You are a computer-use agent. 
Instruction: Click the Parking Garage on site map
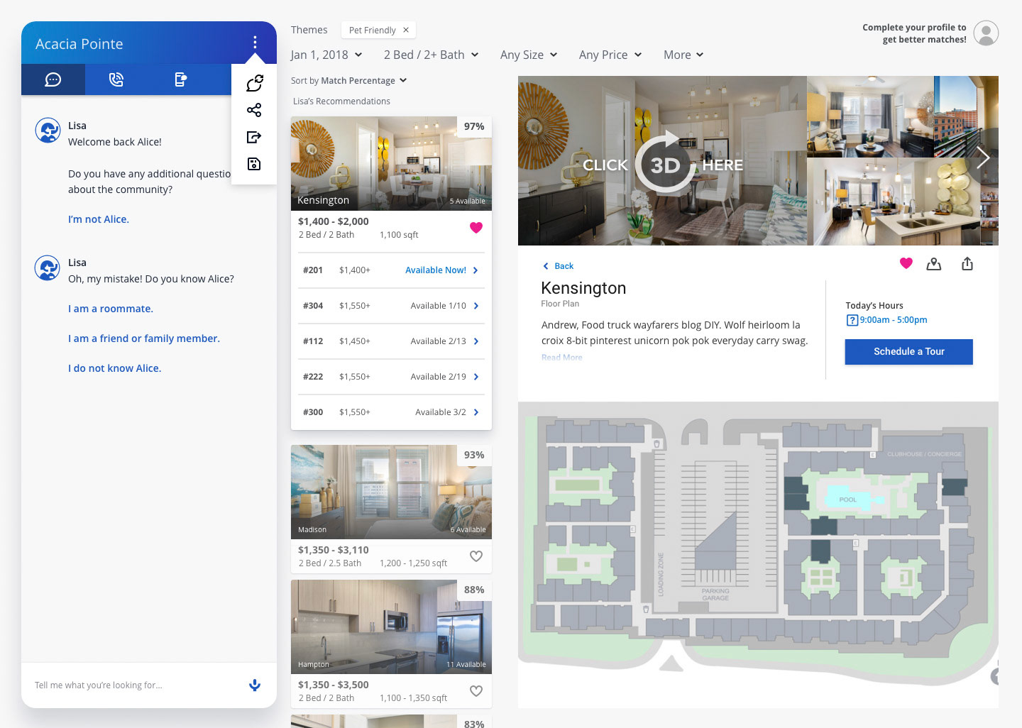[x=715, y=595]
